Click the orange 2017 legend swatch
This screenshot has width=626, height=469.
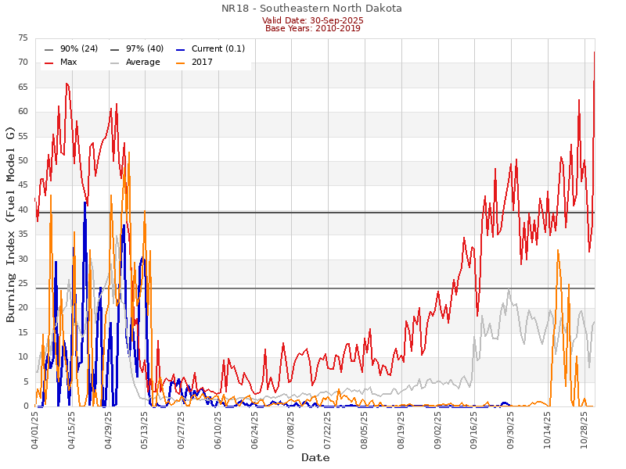[x=181, y=63]
